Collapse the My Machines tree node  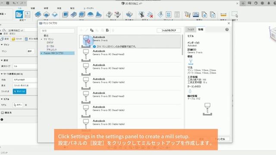[41, 39]
